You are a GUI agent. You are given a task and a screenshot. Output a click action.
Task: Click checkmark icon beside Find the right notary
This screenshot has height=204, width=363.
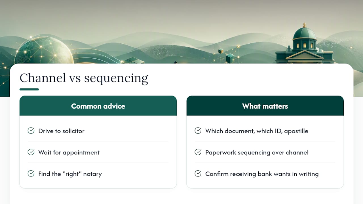point(31,174)
